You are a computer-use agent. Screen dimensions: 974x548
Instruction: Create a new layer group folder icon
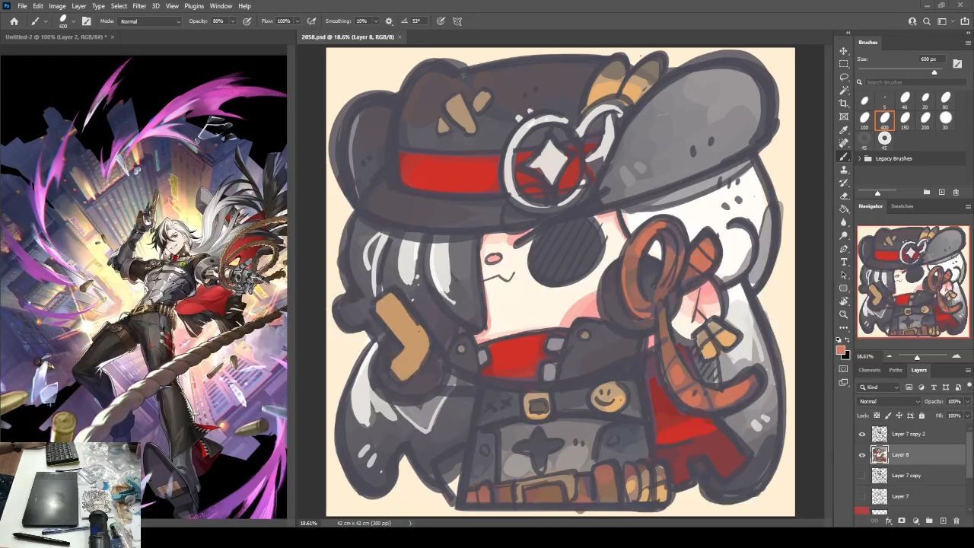pos(929,521)
